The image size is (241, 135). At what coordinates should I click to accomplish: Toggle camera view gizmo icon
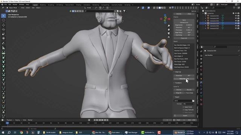pyautogui.click(x=169, y=33)
